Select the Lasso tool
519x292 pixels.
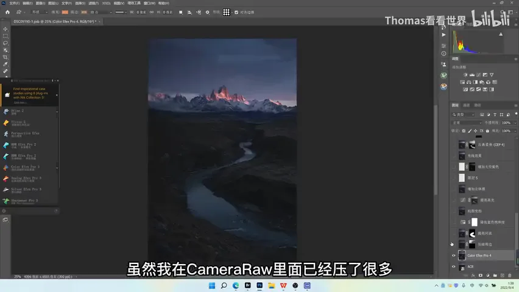pyautogui.click(x=5, y=43)
